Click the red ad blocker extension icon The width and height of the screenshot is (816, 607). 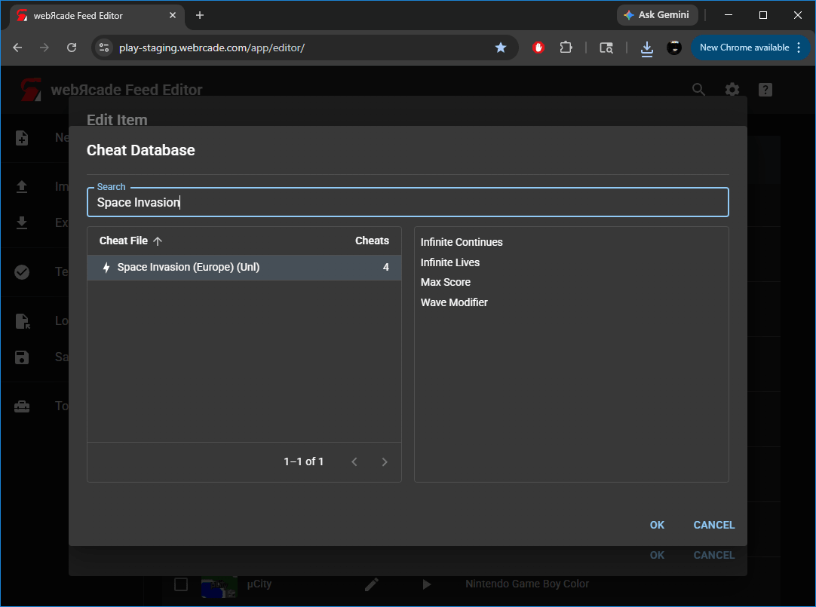(538, 48)
